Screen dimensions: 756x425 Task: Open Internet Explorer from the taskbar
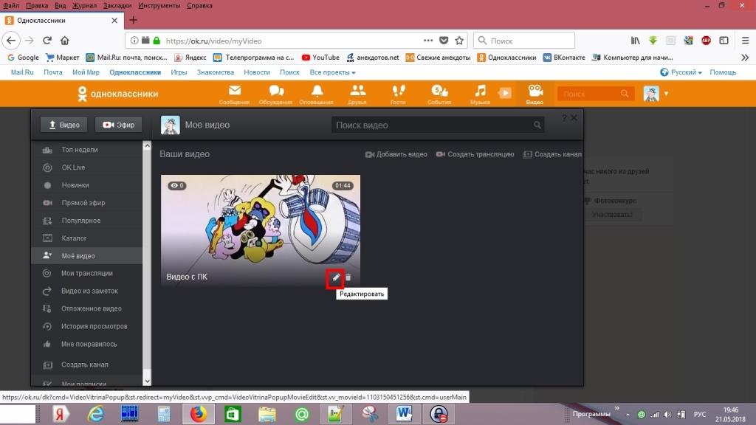point(95,414)
